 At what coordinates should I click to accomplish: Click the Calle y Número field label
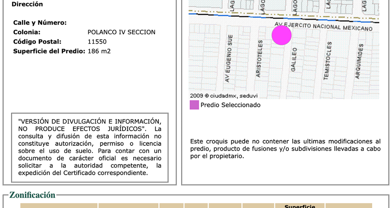coord(40,23)
